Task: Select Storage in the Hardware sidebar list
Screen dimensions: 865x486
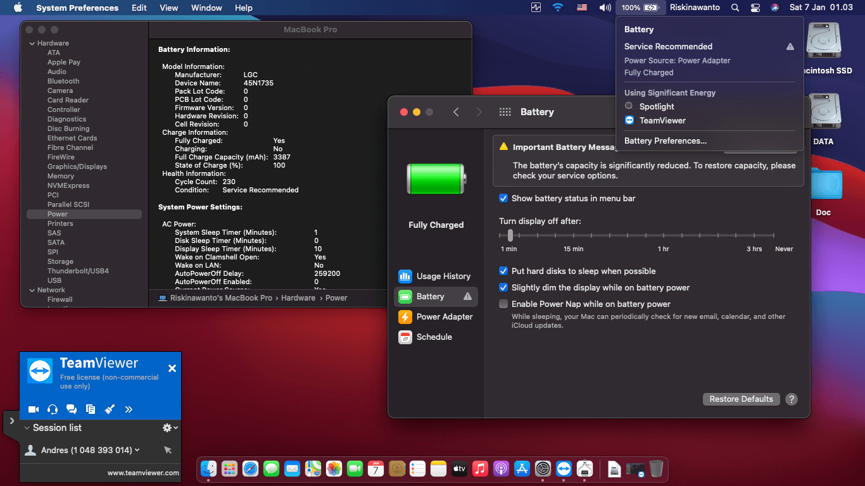Action: pos(60,261)
